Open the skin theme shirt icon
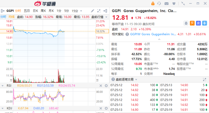Image resolution: width=209 pixels, height=113 pixels. [x=174, y=4]
